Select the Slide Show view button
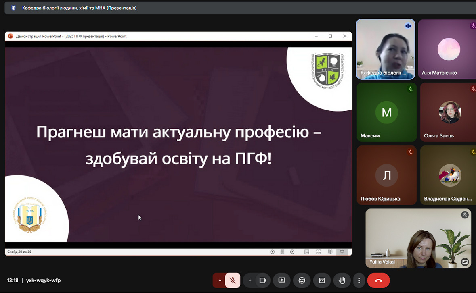Image resolution: width=476 pixels, height=293 pixels. 342,252
